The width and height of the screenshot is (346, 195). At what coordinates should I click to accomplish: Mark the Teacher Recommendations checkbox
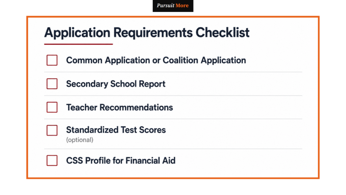52,107
